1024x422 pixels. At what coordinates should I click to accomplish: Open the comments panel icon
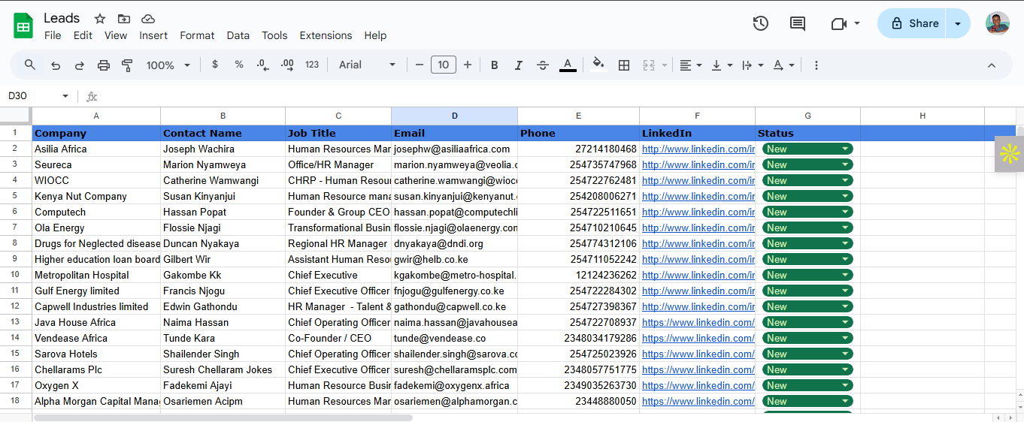click(798, 23)
